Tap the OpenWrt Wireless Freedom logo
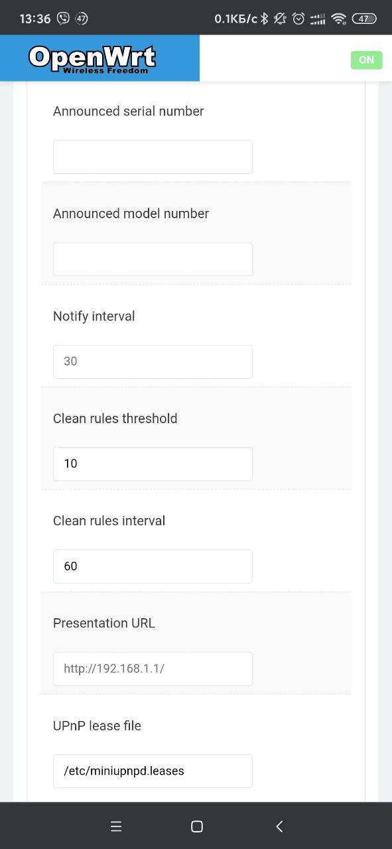This screenshot has width=392, height=849. [x=92, y=58]
